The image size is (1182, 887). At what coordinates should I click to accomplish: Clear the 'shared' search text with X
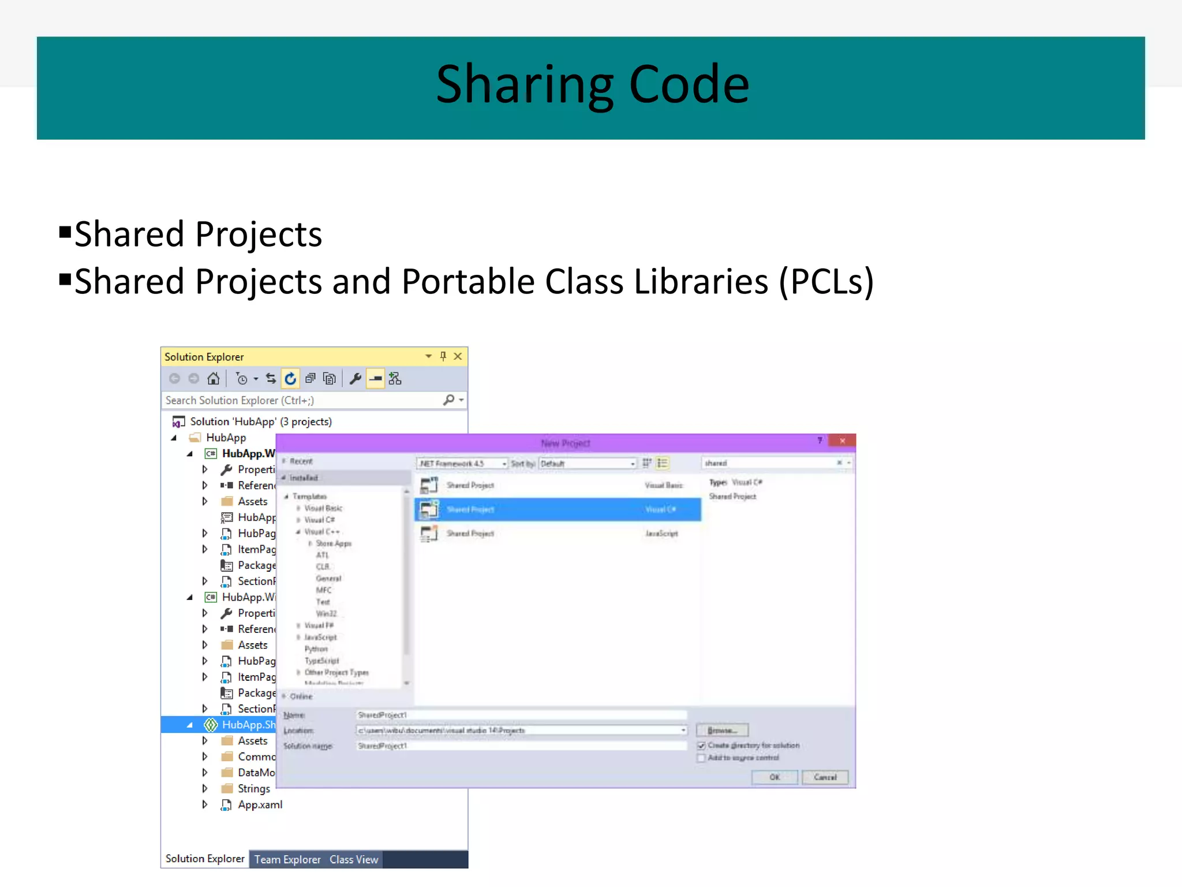pyautogui.click(x=839, y=463)
